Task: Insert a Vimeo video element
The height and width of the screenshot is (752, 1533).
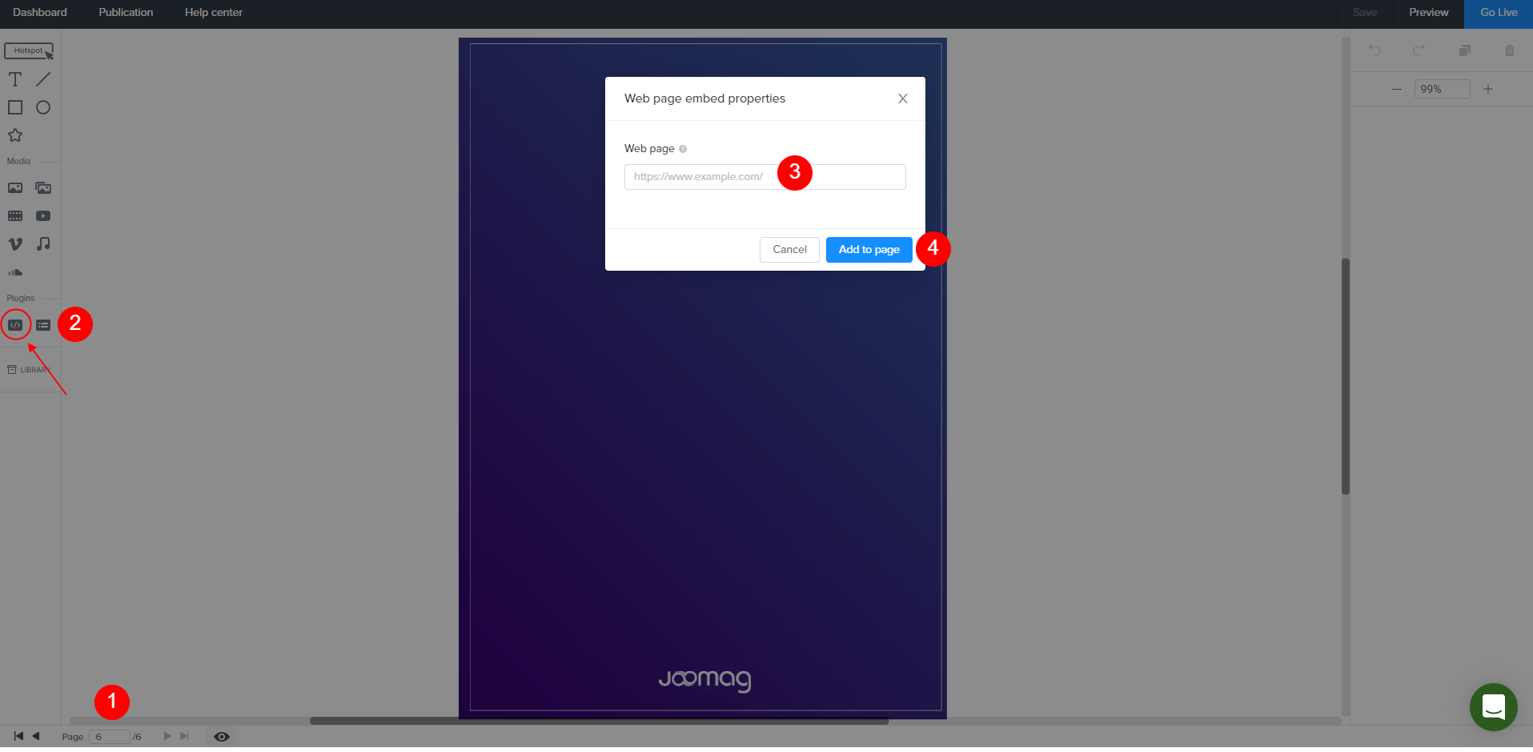Action: 15,244
